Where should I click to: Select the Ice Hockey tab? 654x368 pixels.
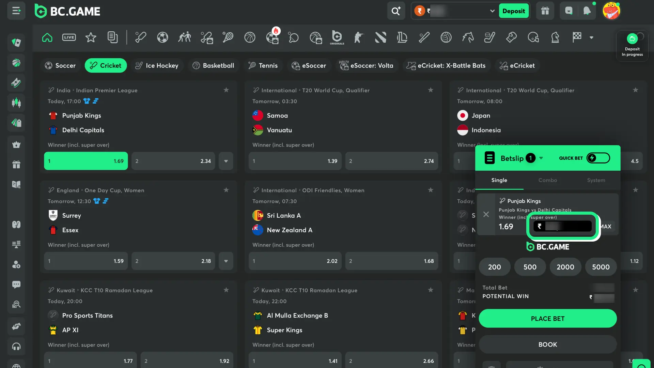pos(157,65)
